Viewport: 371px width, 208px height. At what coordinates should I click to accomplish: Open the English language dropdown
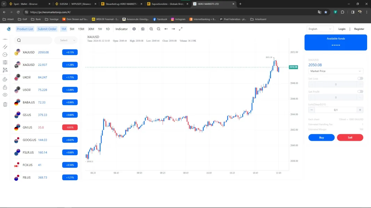pyautogui.click(x=320, y=29)
